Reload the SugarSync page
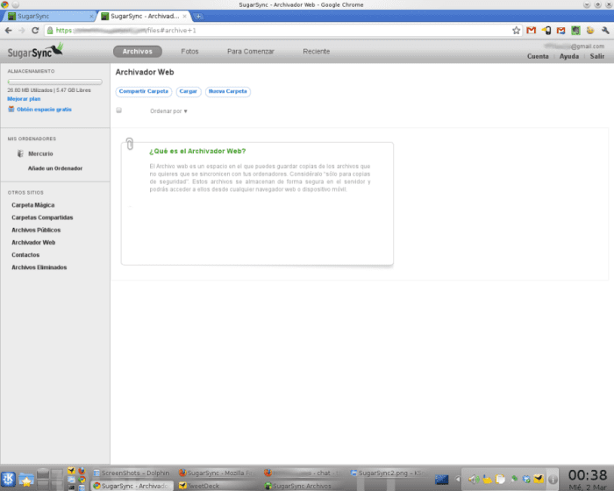614x491 pixels. [x=35, y=30]
